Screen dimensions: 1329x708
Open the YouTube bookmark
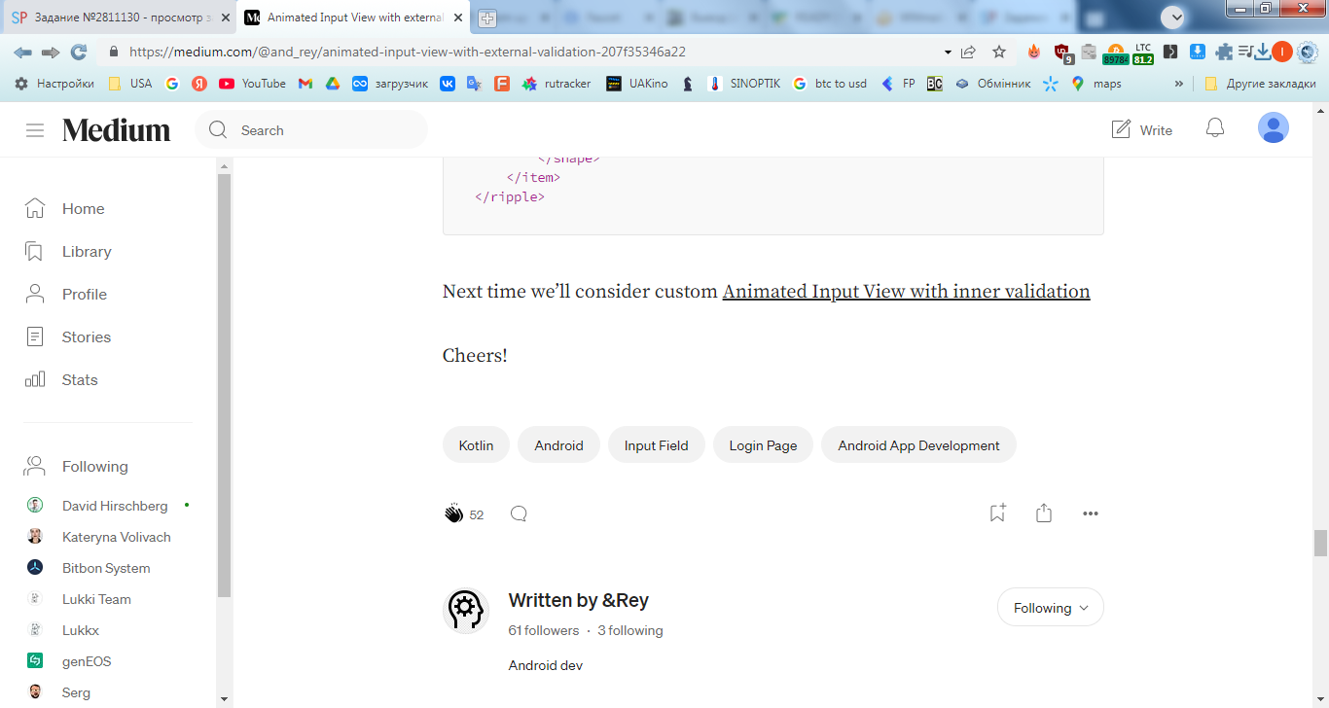(x=253, y=84)
